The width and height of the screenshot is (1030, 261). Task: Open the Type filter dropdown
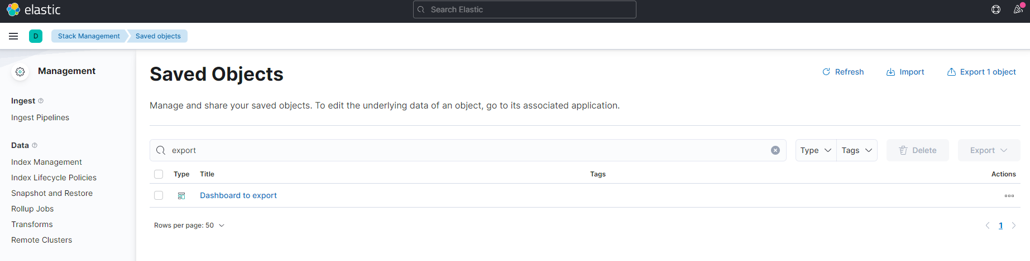click(x=816, y=150)
